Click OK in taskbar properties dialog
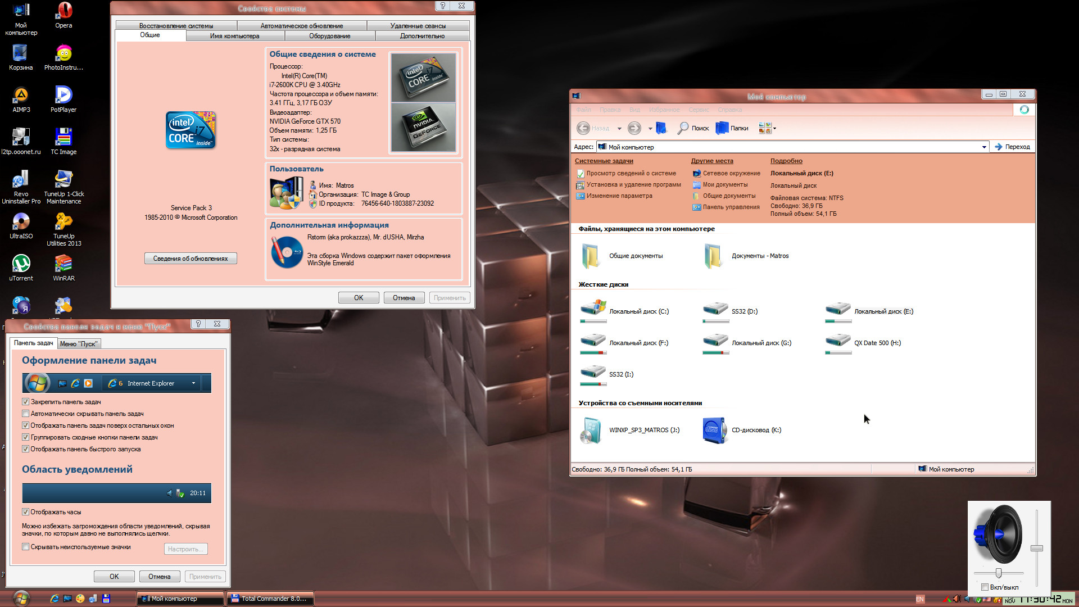 tap(114, 577)
